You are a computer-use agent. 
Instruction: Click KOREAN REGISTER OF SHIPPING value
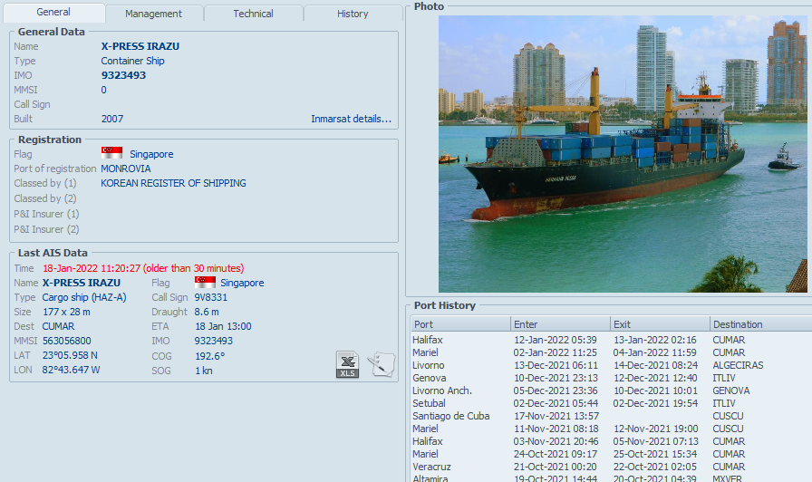(x=173, y=183)
